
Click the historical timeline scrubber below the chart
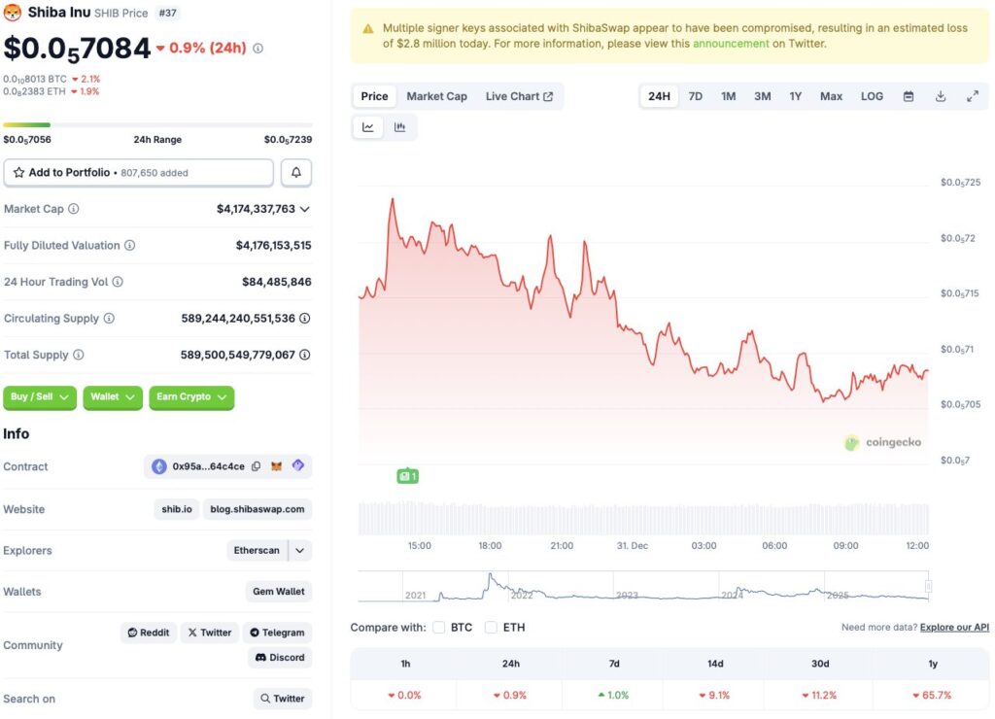point(641,584)
